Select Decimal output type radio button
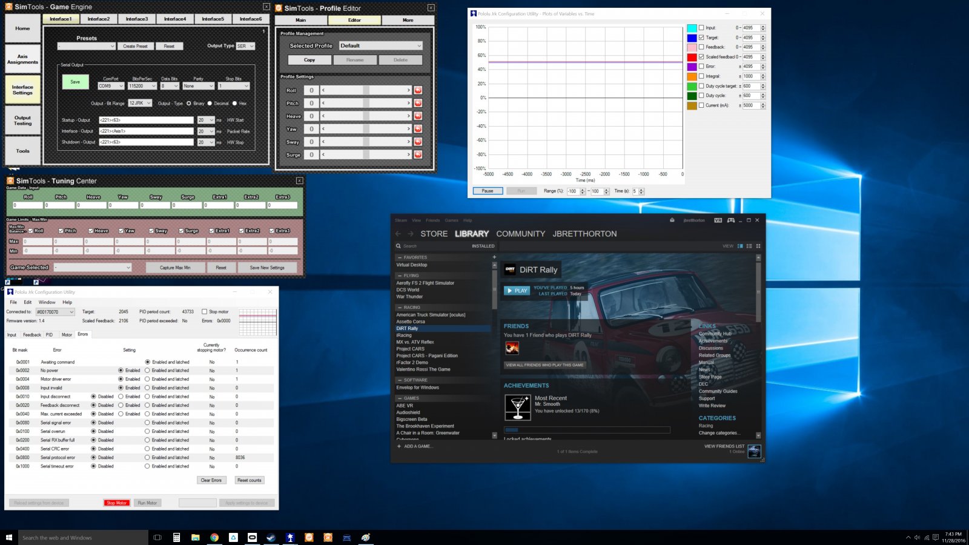 coord(210,104)
